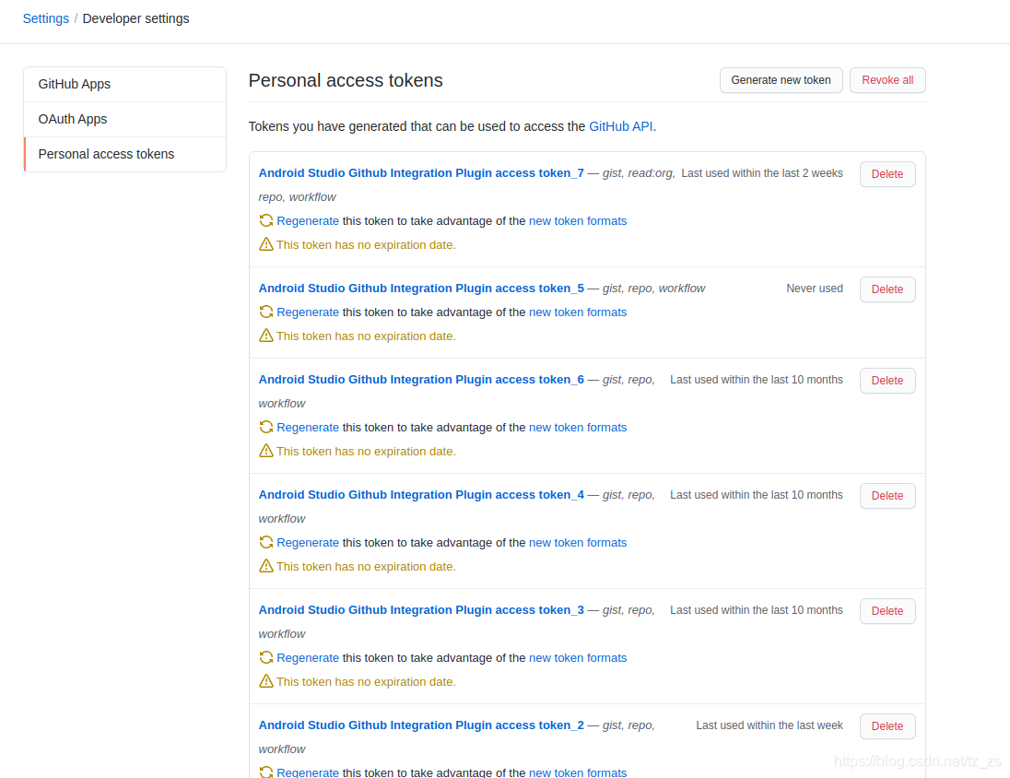Click regenerate icon for token_6

pyautogui.click(x=266, y=428)
